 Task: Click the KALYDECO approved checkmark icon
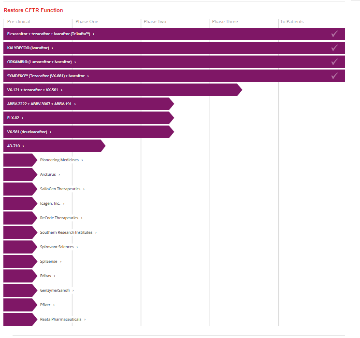pos(334,48)
